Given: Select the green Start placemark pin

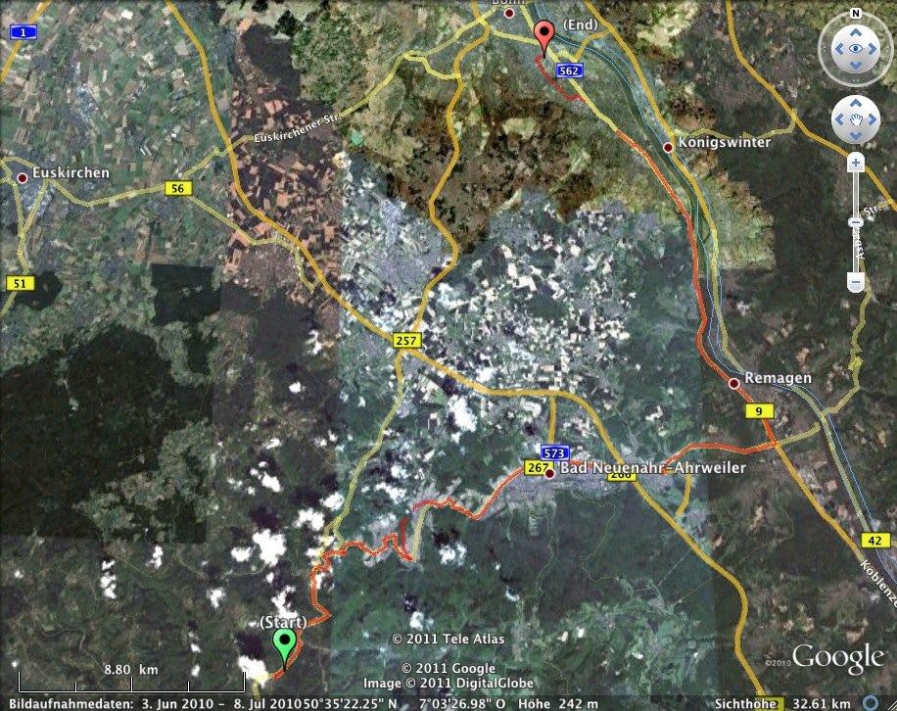Looking at the screenshot, I should (x=285, y=647).
